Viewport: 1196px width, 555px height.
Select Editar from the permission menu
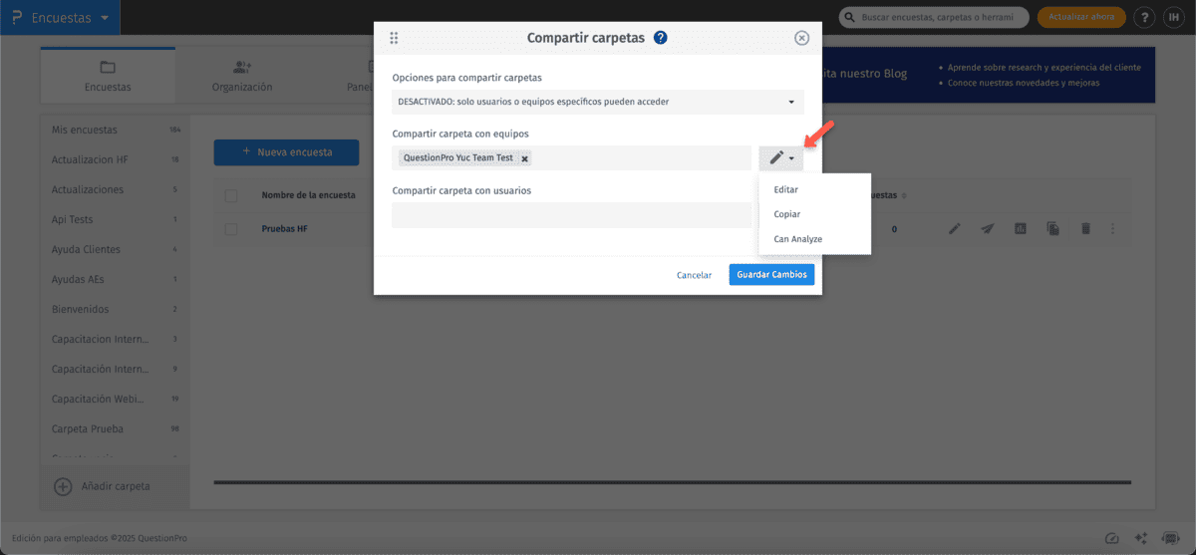click(x=785, y=189)
